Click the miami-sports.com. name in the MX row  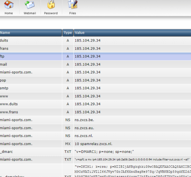(16, 144)
